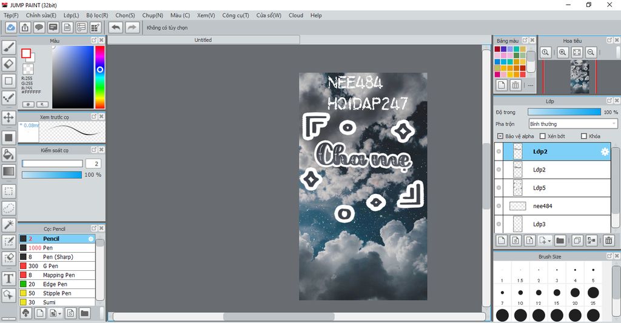Select the Eraser tool
This screenshot has width=621, height=323.
8,64
